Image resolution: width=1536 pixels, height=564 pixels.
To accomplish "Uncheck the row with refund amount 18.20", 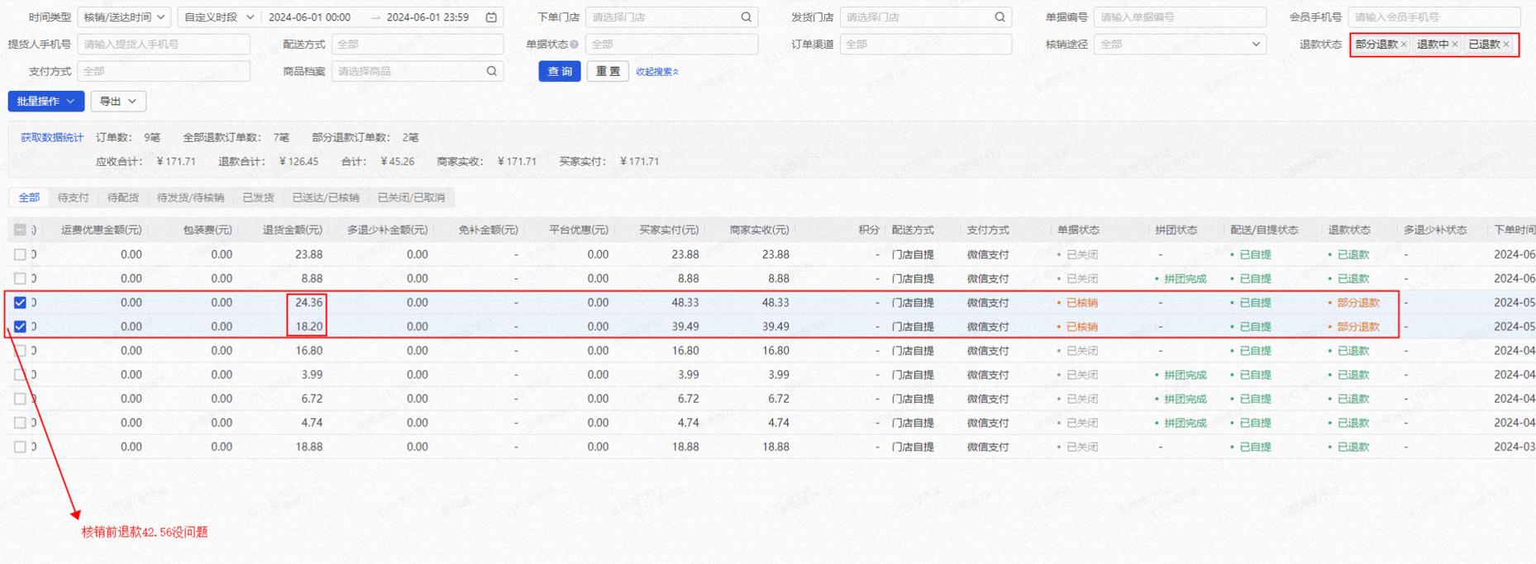I will click(x=20, y=327).
